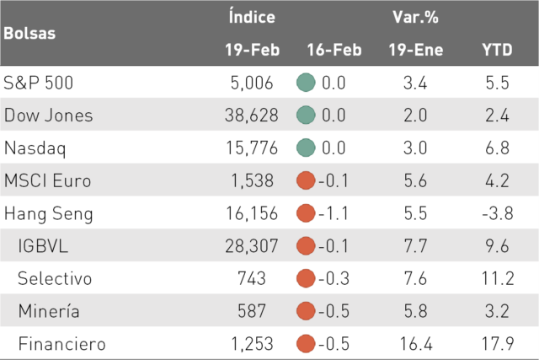Select the 16-Feb variation column header
Viewport: 539px width, 360px height.
[x=334, y=50]
